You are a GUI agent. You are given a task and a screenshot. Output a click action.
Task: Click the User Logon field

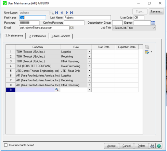tap(34, 13)
